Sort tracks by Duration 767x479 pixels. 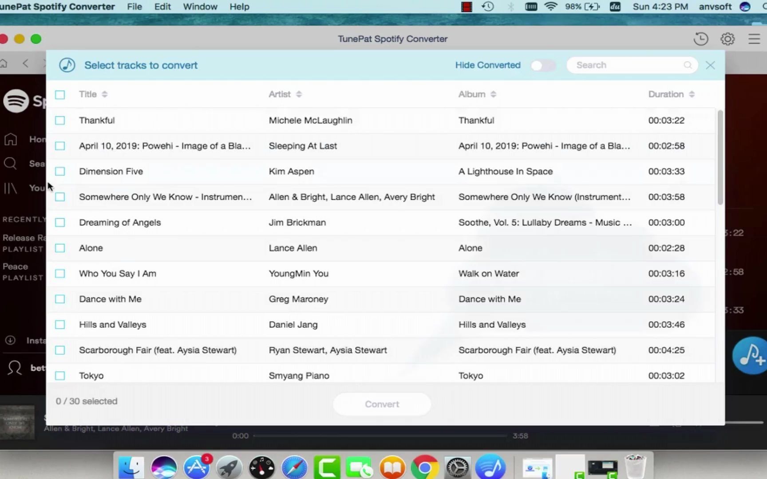pyautogui.click(x=692, y=94)
